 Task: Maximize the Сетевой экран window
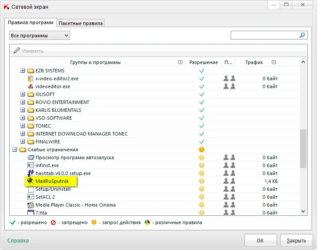click(x=286, y=5)
